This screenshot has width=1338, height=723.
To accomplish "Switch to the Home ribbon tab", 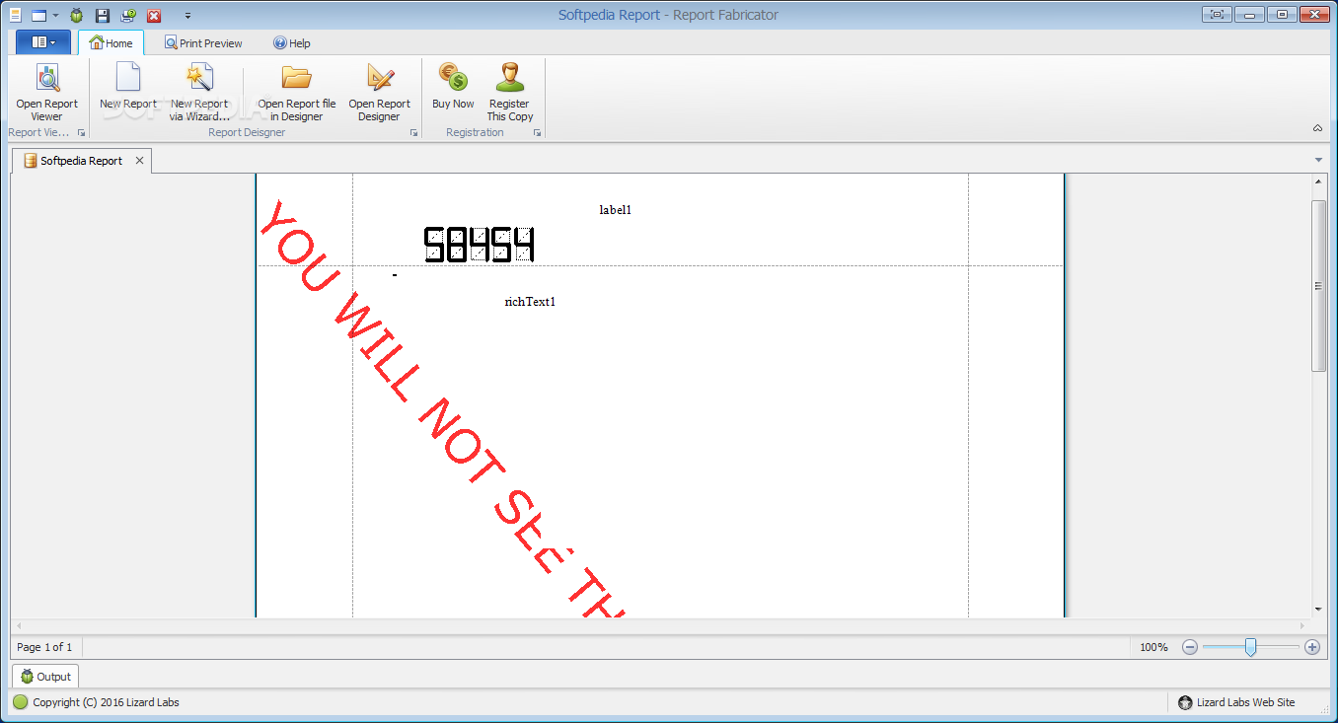I will [x=111, y=42].
